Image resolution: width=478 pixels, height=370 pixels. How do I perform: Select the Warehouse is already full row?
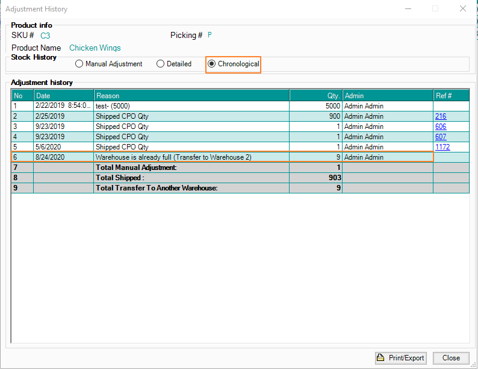[173, 157]
